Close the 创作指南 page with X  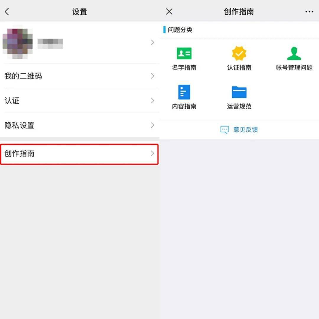click(169, 12)
